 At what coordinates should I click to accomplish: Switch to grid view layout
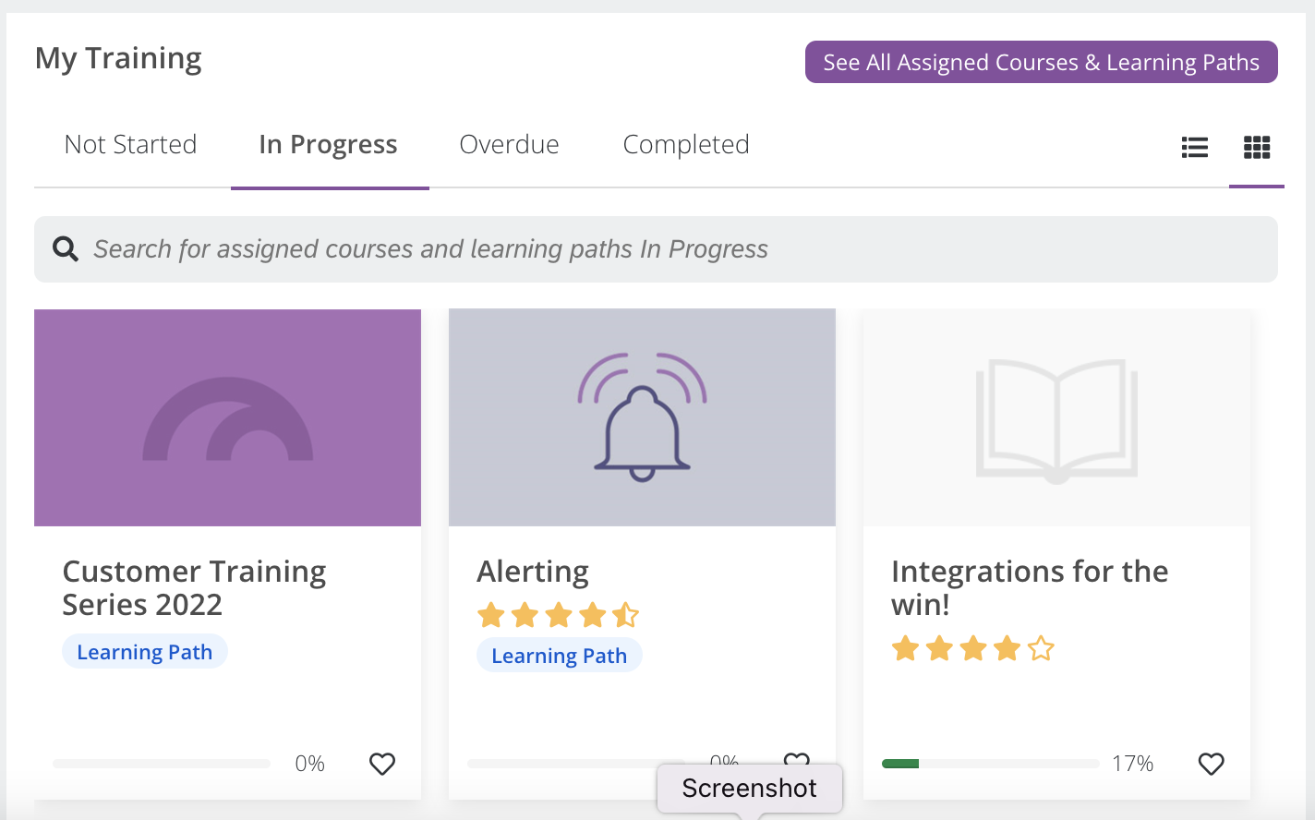[x=1257, y=147]
